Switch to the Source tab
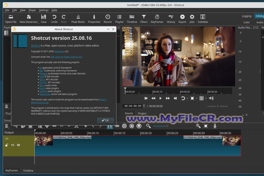 point(129,113)
